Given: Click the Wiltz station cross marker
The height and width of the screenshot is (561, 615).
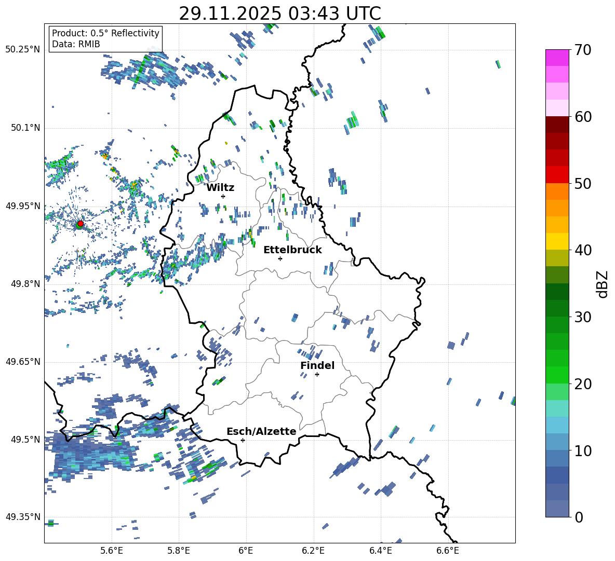Looking at the screenshot, I should [x=223, y=196].
